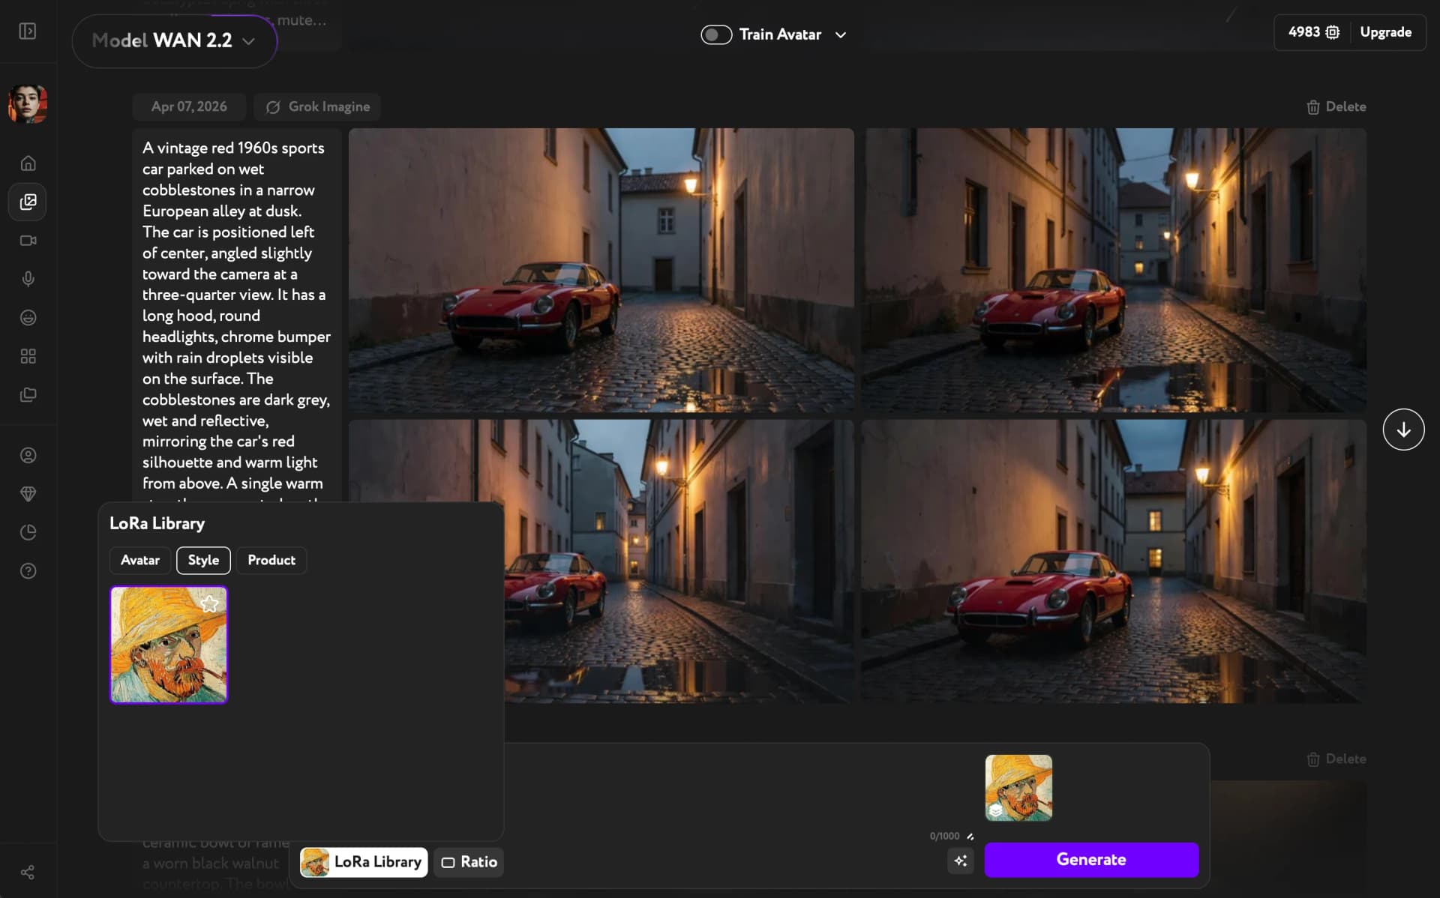
Task: Favorite the Van Gogh style LoRA star
Action: pyautogui.click(x=209, y=603)
